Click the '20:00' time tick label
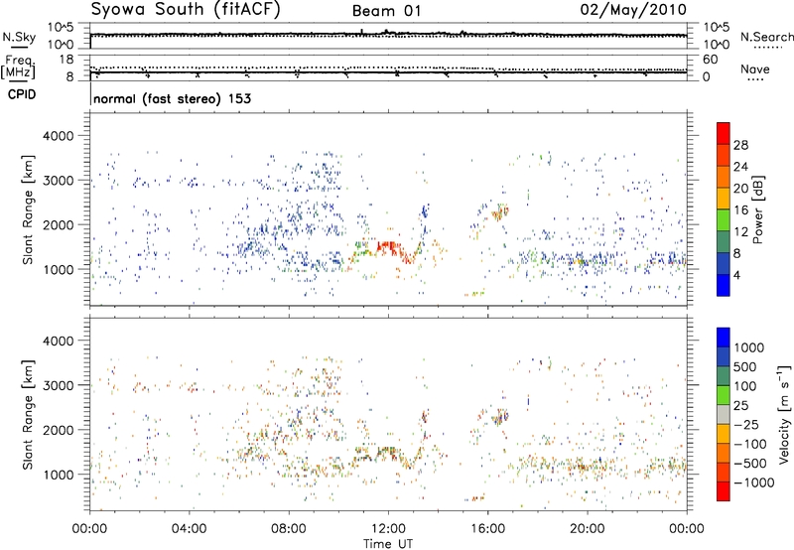 pyautogui.click(x=587, y=529)
